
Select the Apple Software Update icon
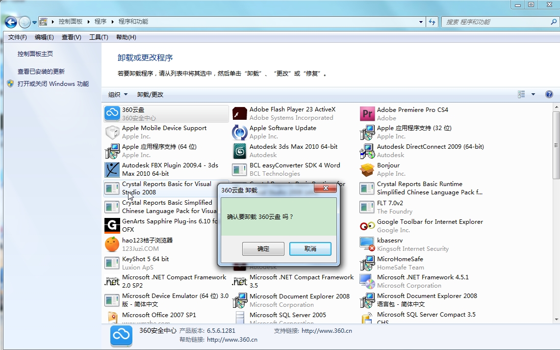pos(239,132)
